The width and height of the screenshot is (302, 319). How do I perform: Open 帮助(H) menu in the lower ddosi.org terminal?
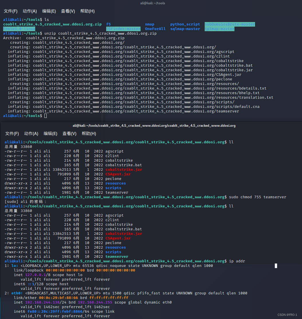coord(89,134)
